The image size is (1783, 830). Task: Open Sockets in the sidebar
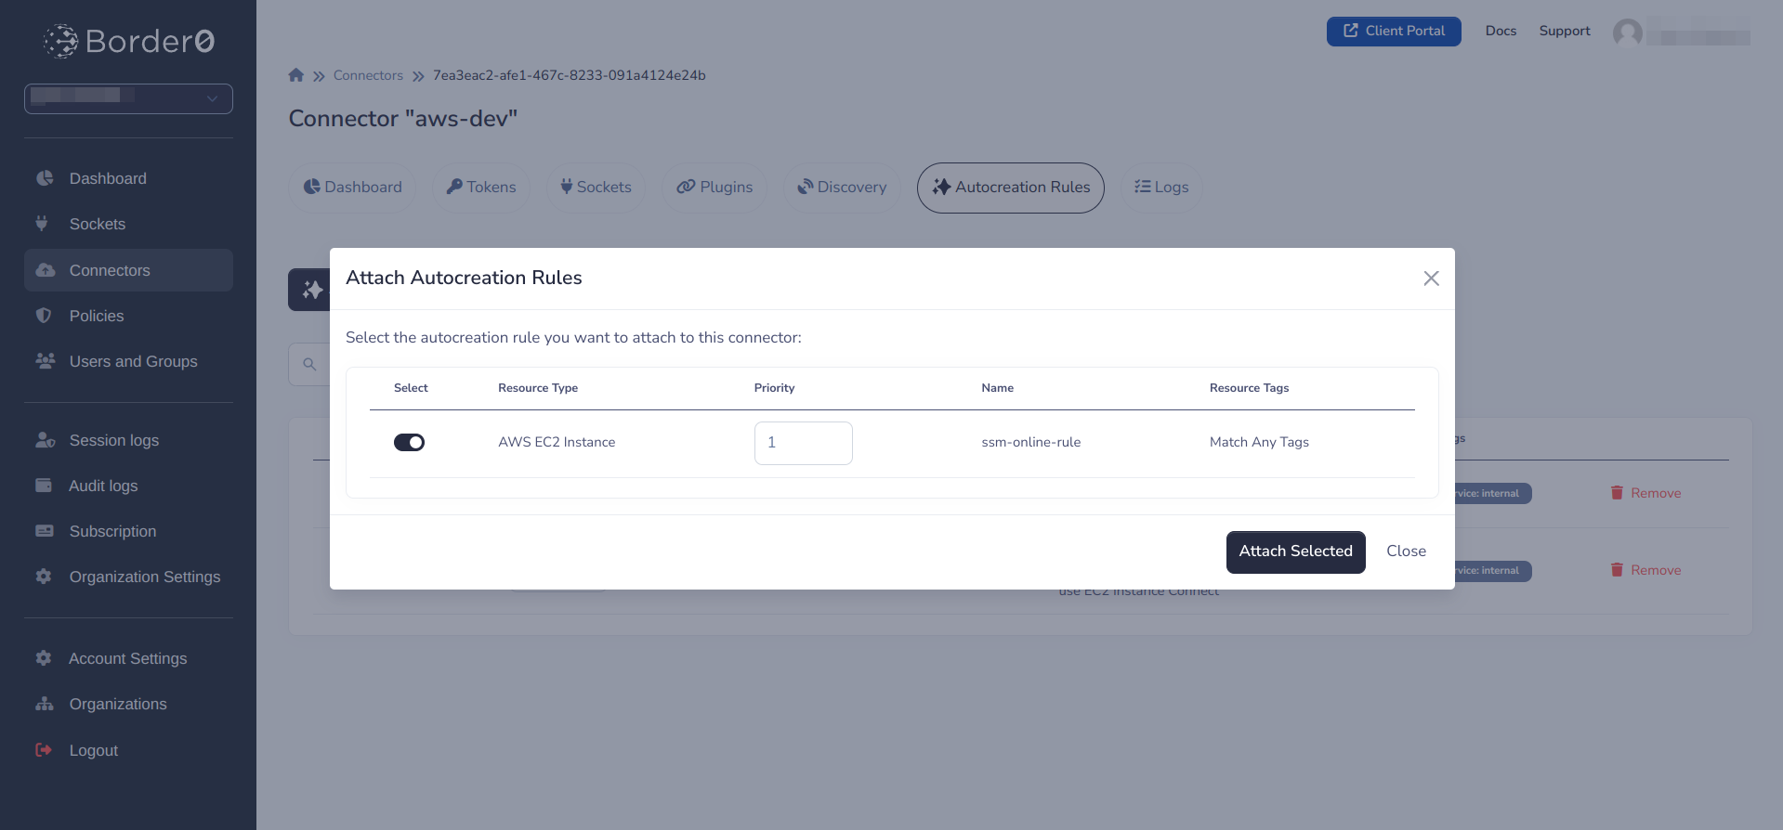tap(128, 224)
